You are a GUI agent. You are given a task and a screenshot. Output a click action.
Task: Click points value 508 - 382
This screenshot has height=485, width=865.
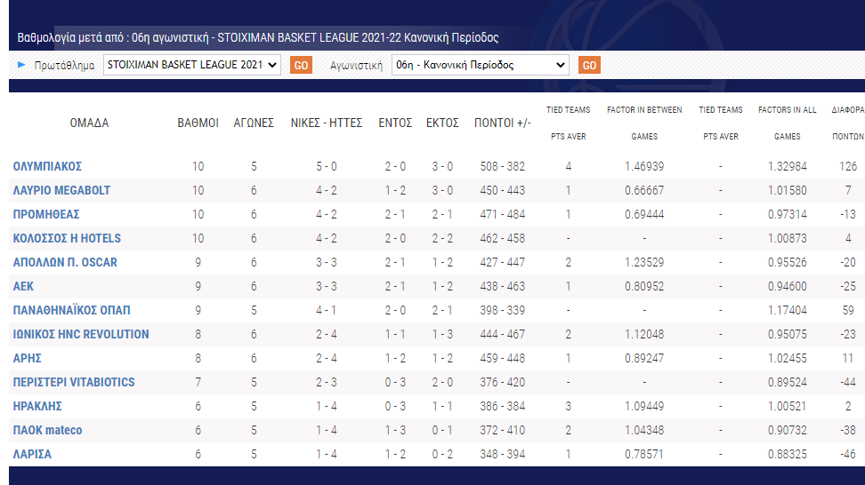tap(503, 166)
